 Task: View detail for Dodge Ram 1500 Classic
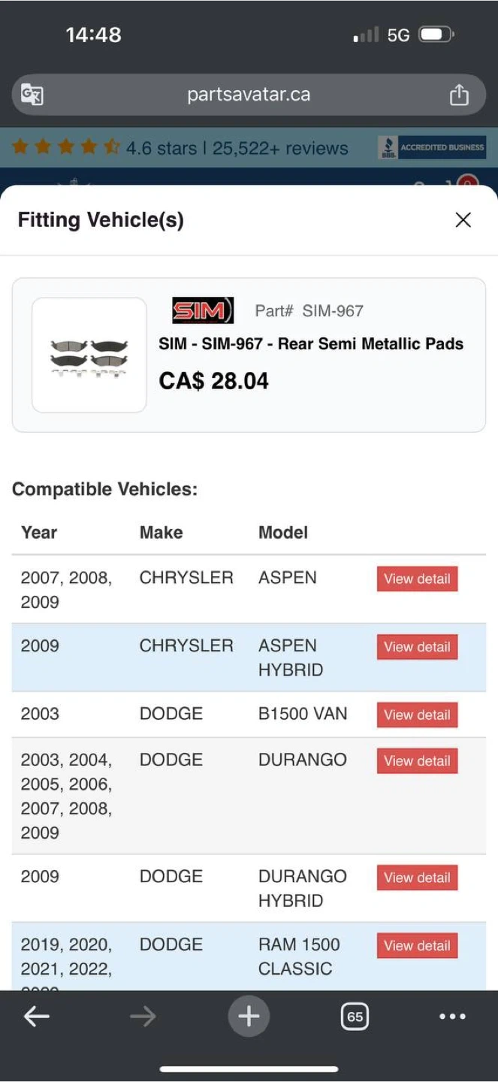pos(417,946)
